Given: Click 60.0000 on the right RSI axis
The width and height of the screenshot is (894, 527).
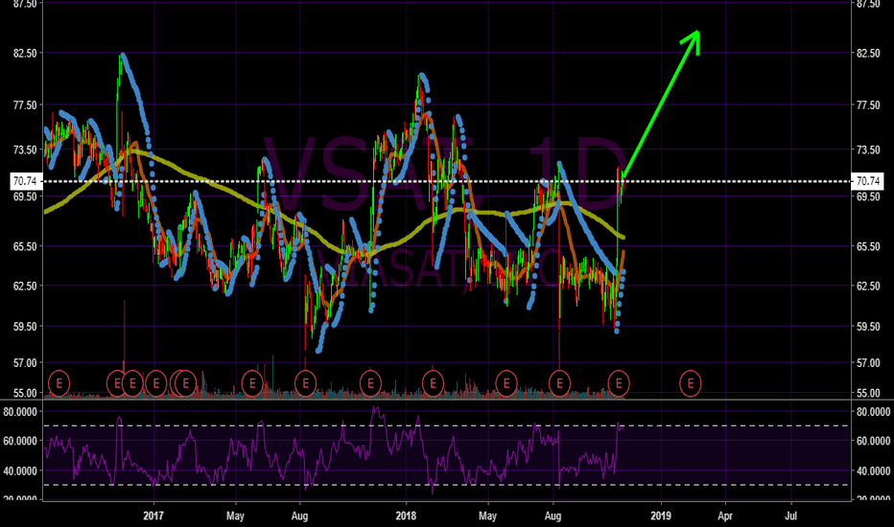Looking at the screenshot, I should (873, 441).
